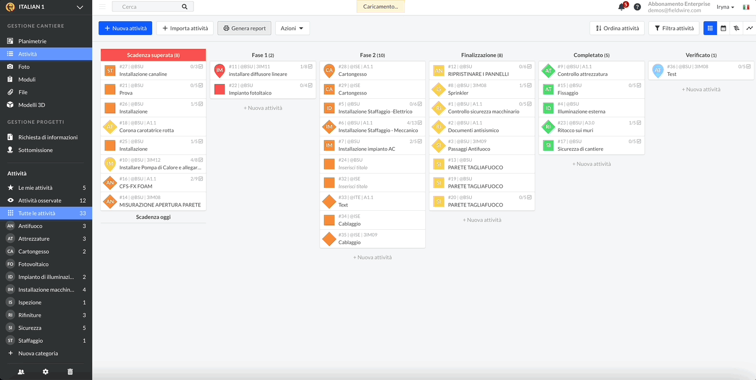The height and width of the screenshot is (380, 756).
Task: Switch to Gantt chart view icon
Action: [x=736, y=28]
